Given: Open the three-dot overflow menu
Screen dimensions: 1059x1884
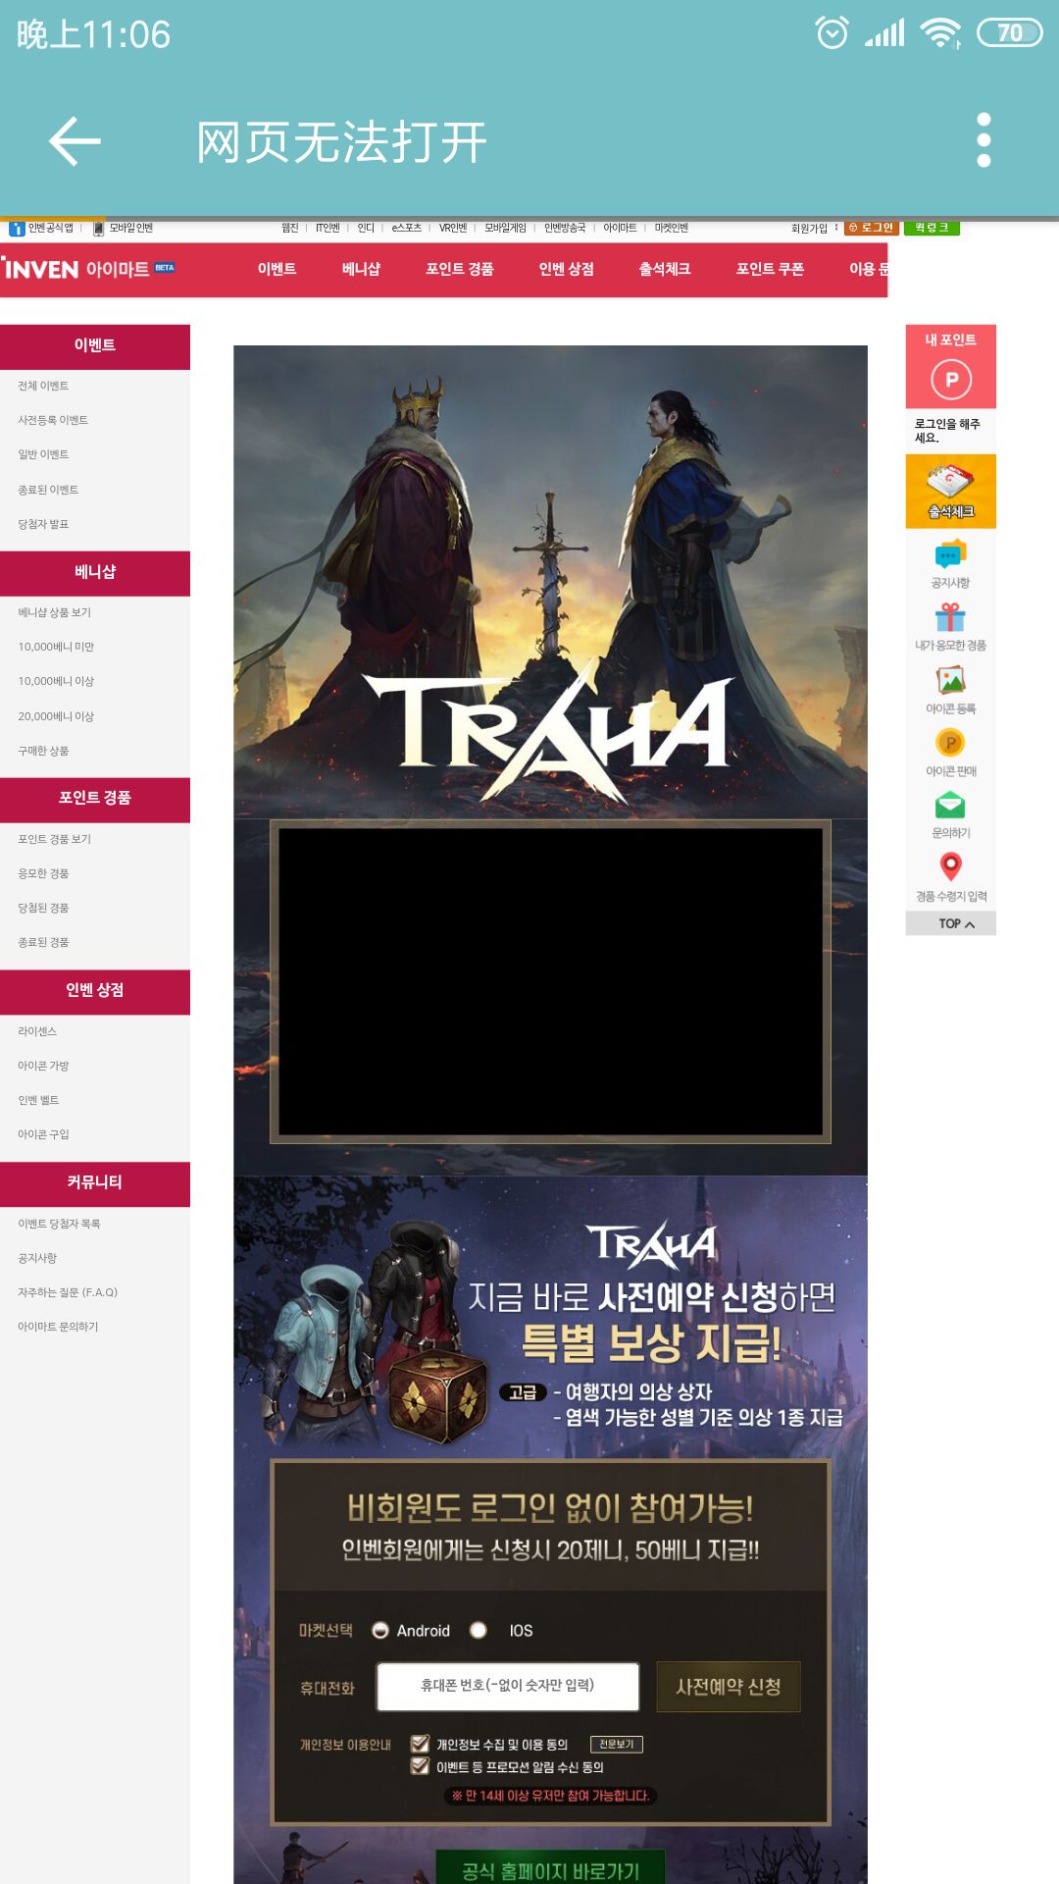Looking at the screenshot, I should point(983,140).
